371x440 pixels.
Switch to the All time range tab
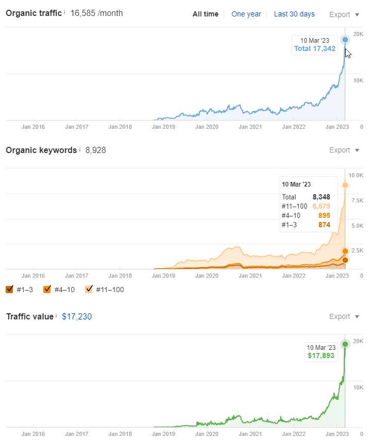[x=206, y=14]
